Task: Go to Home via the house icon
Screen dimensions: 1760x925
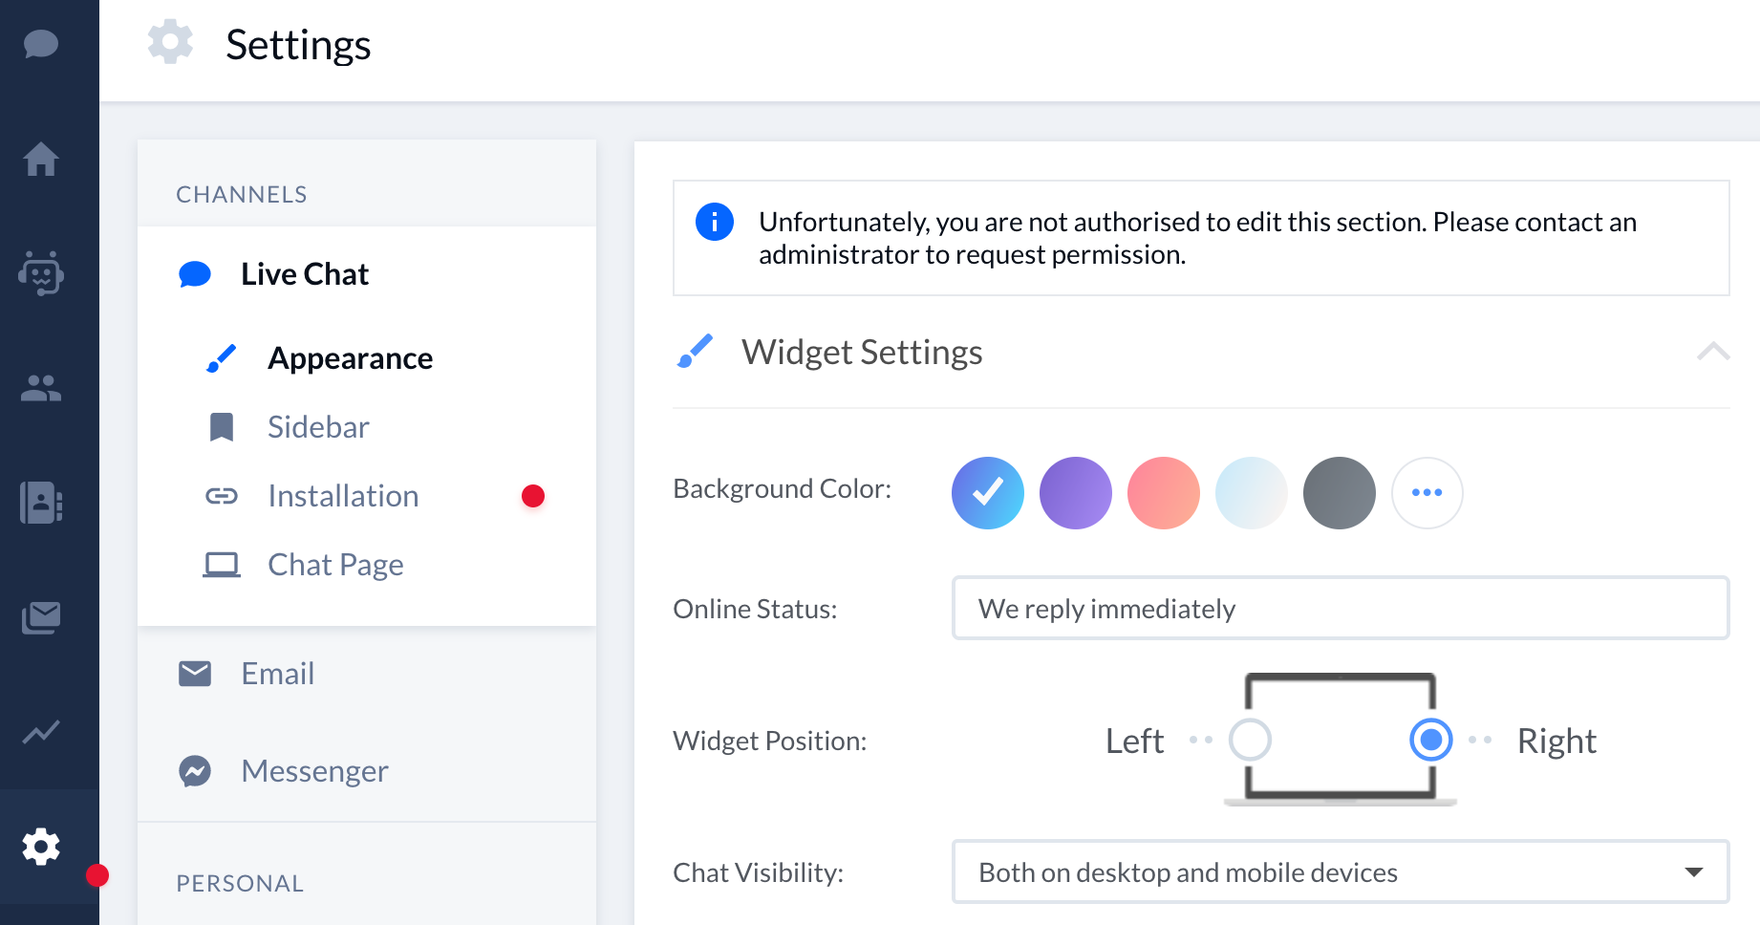Action: click(41, 159)
